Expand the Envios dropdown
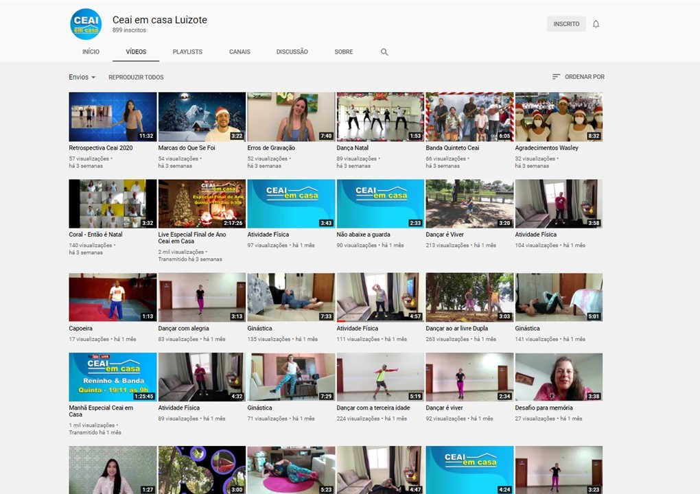 (82, 77)
